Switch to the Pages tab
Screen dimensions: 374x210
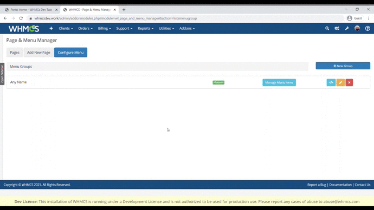(x=15, y=52)
